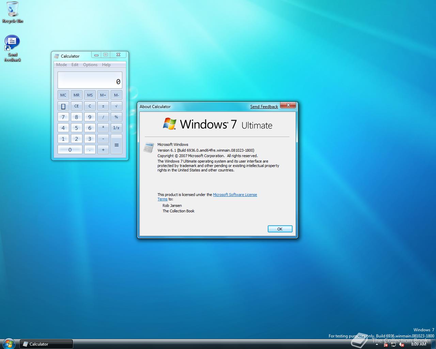Image resolution: width=436 pixels, height=349 pixels.
Task: Click the 1/x reciprocal key
Action: [116, 128]
